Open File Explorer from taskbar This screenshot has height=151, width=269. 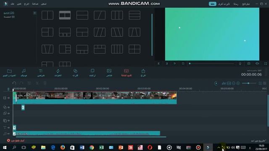tap(43, 147)
